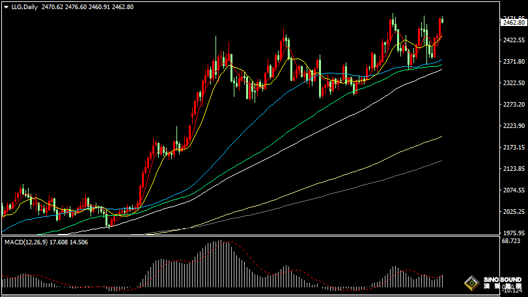This screenshot has height=297, width=528.
Task: Click the 2074.55 price axis label
Action: (512, 190)
